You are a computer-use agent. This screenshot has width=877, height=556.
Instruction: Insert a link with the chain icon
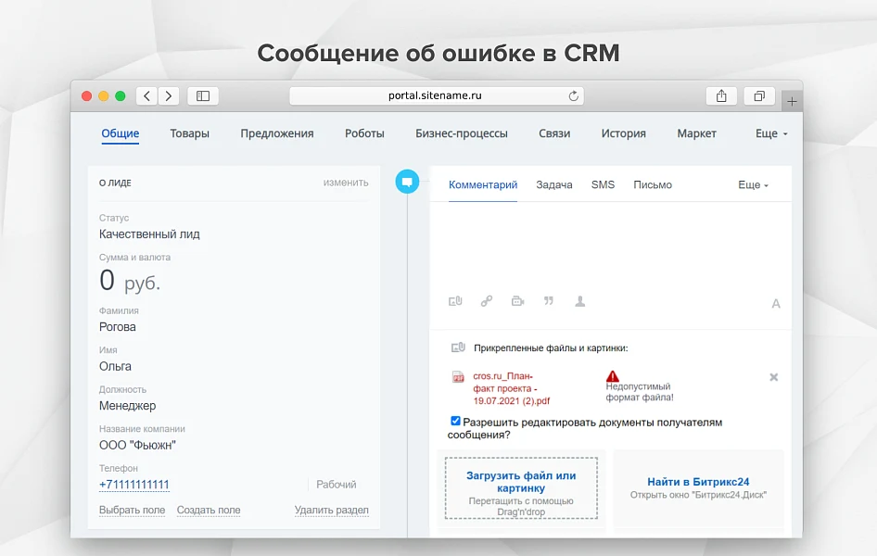tap(487, 301)
